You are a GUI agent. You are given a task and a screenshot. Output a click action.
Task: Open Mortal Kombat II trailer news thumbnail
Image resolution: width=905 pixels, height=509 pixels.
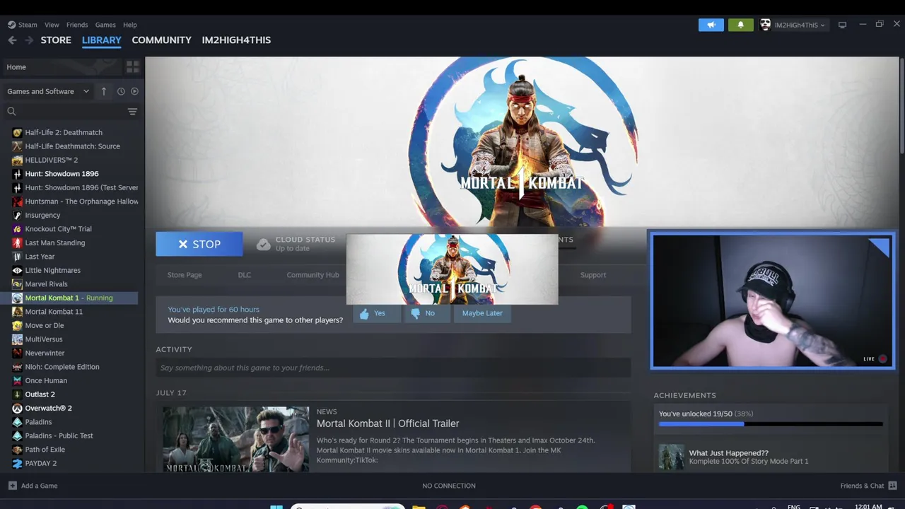coord(236,439)
